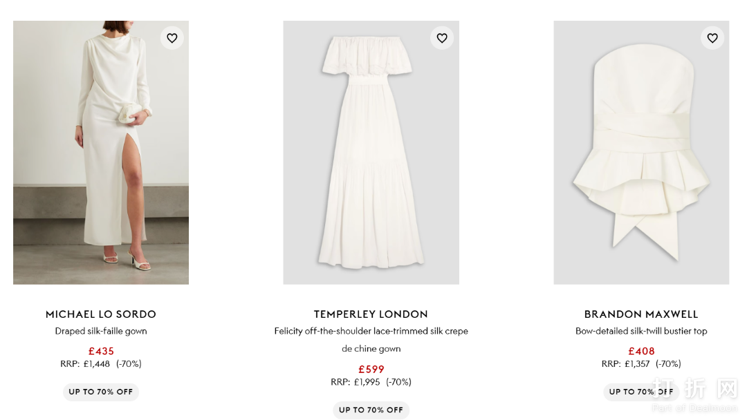This screenshot has height=420, width=747.
Task: Click UP TO 70% OFF badge under Temperley London
Action: 371,410
